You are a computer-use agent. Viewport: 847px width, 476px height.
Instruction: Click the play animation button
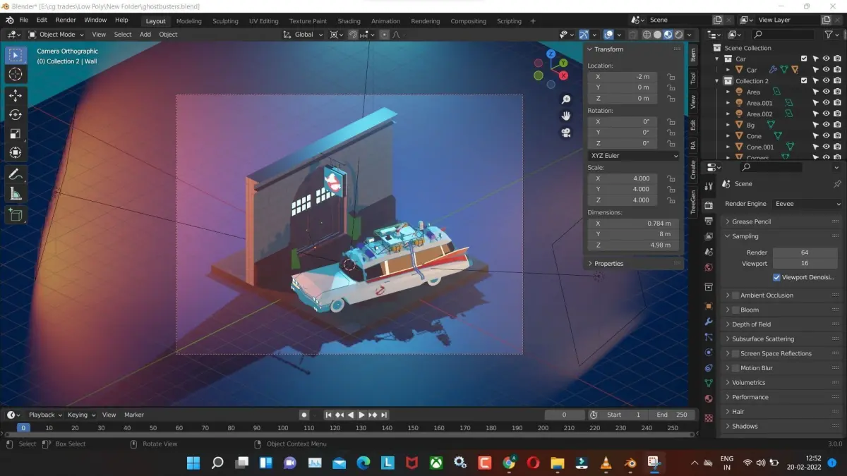pyautogui.click(x=362, y=415)
